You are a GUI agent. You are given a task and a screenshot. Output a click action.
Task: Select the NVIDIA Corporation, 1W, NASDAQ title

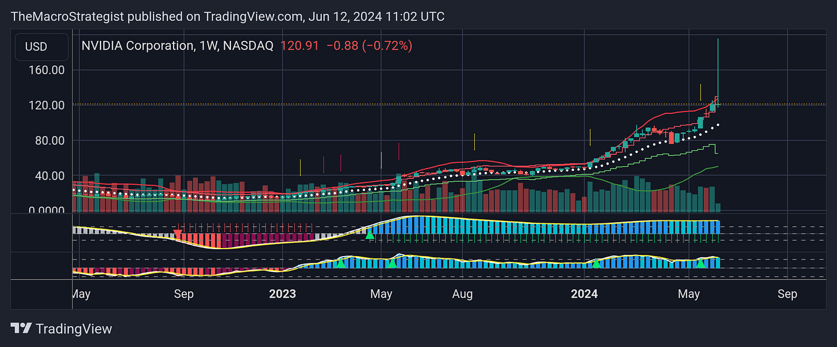tap(177, 45)
